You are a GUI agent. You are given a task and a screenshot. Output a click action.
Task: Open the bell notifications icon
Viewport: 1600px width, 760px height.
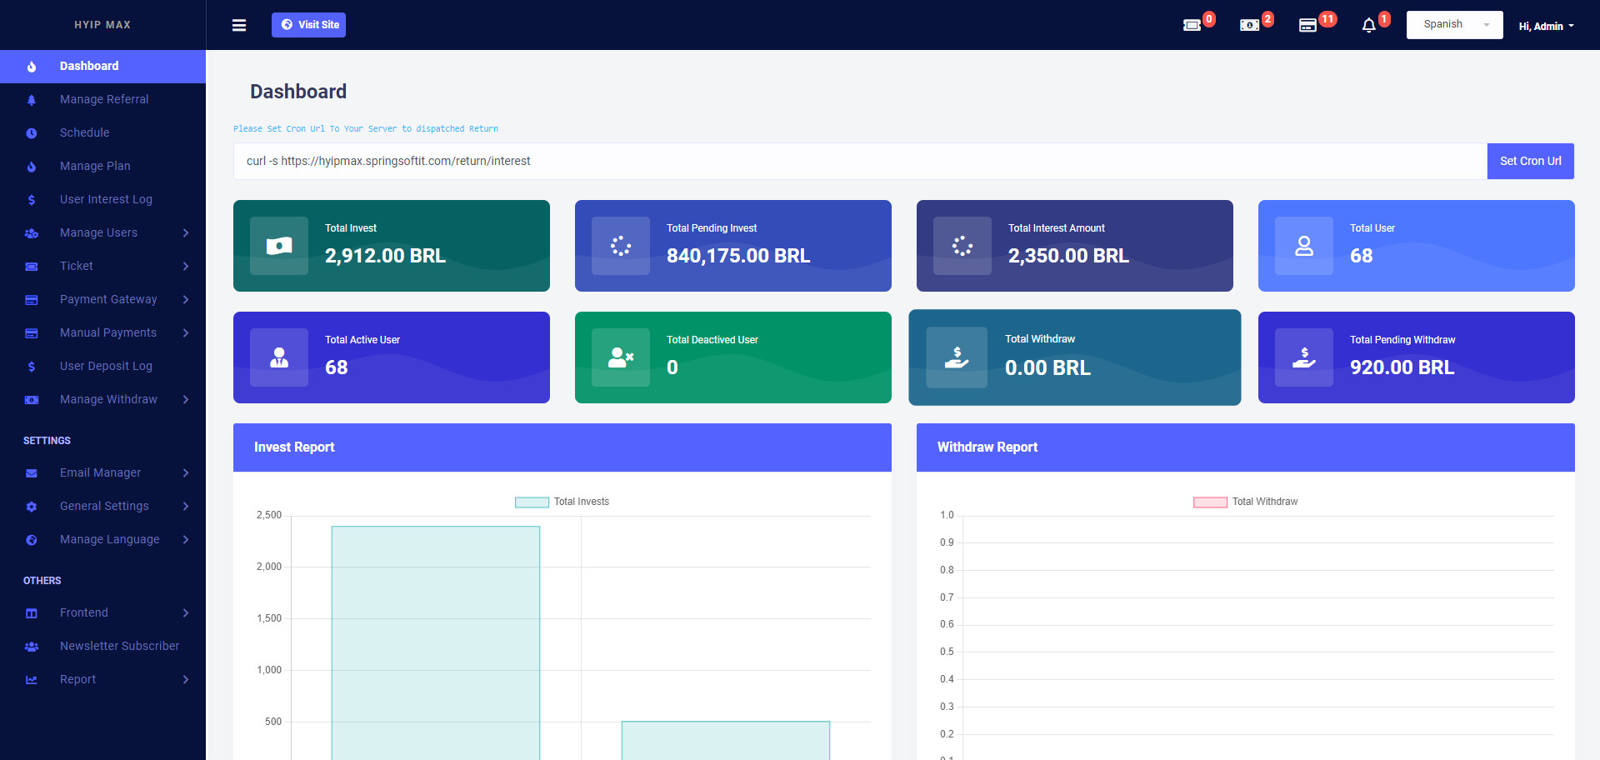pyautogui.click(x=1368, y=25)
